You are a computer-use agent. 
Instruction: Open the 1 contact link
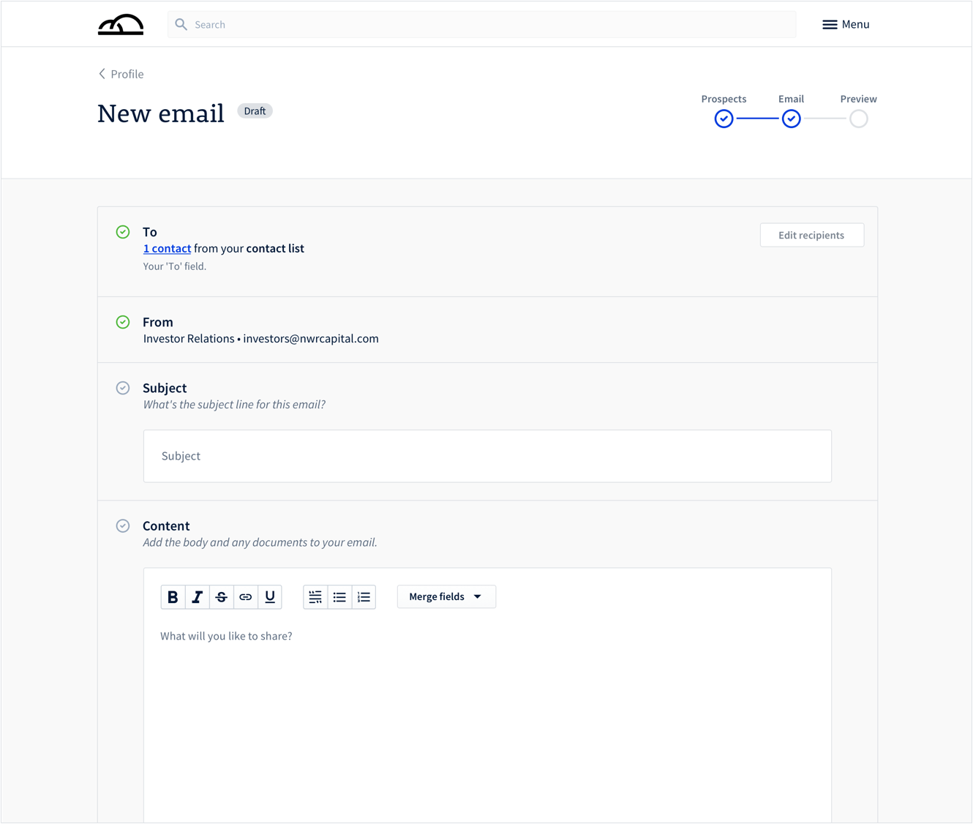pos(167,249)
